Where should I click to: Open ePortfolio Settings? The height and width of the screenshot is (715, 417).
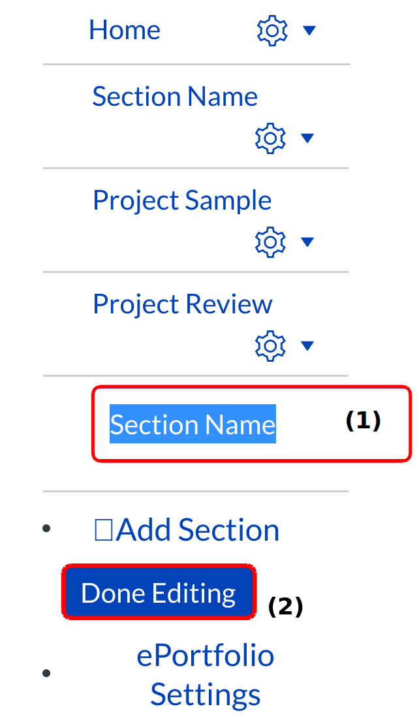click(205, 675)
